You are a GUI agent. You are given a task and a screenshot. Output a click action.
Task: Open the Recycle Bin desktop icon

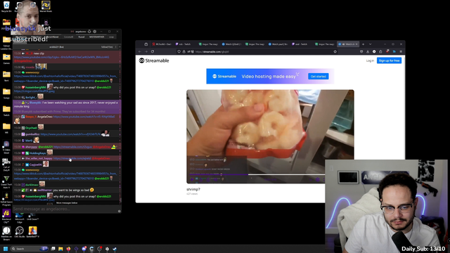(x=6, y=6)
